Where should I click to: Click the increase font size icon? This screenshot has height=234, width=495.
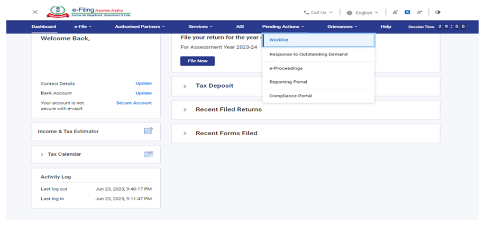[420, 12]
